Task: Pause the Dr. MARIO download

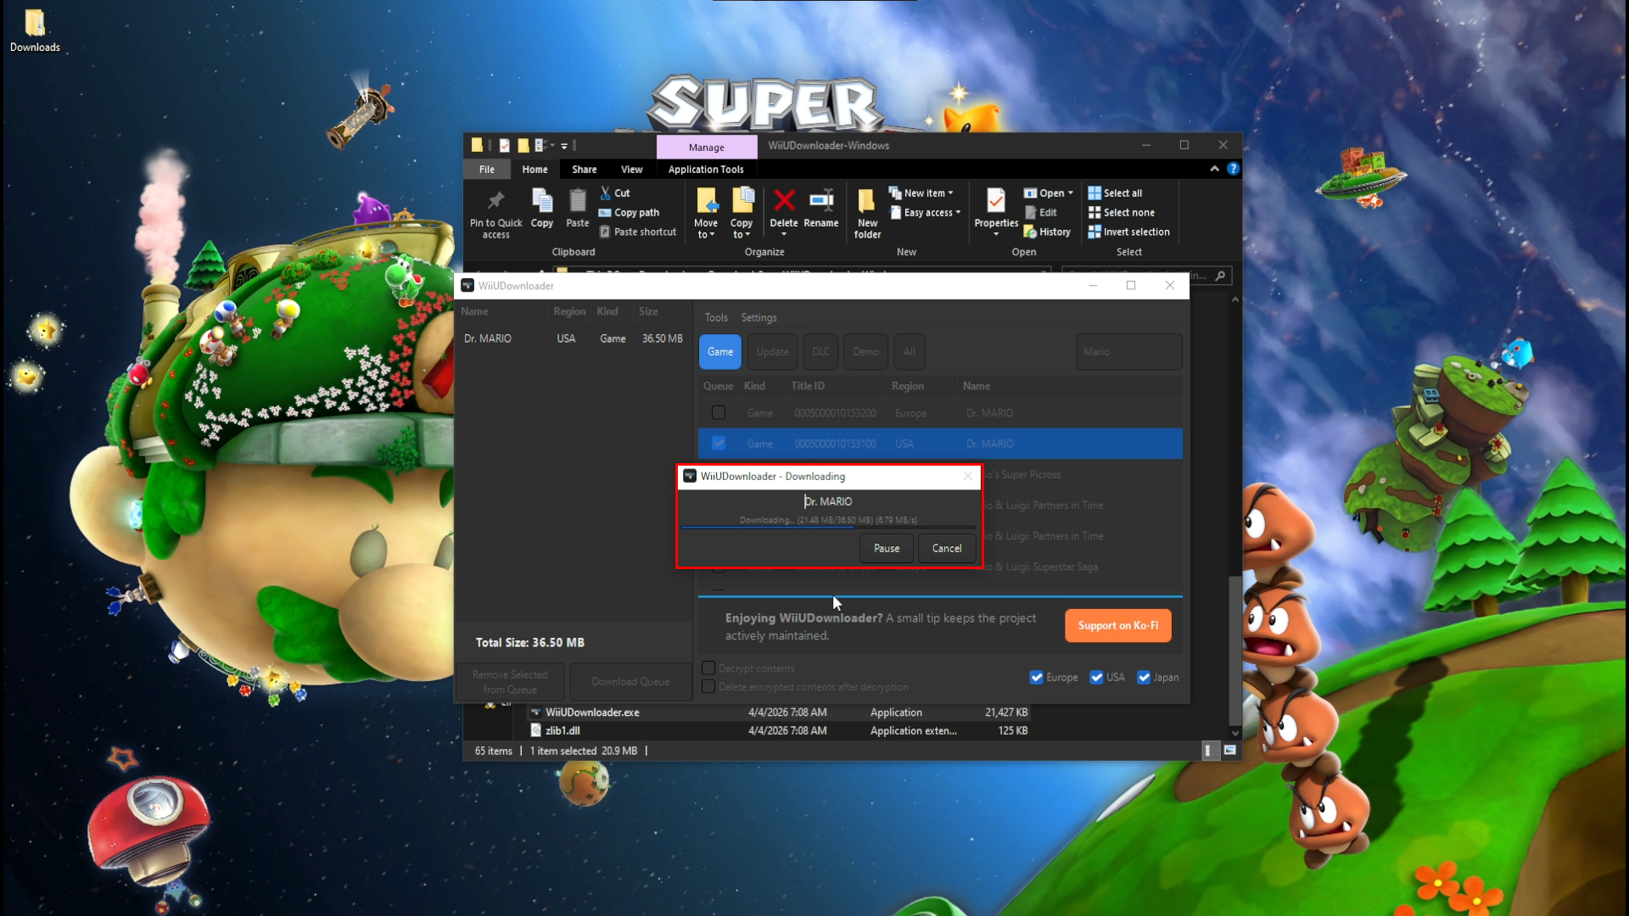Action: 887,549
